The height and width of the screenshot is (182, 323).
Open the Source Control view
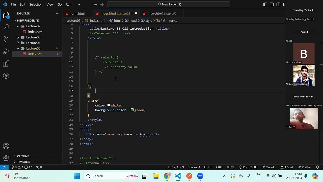tap(6, 39)
